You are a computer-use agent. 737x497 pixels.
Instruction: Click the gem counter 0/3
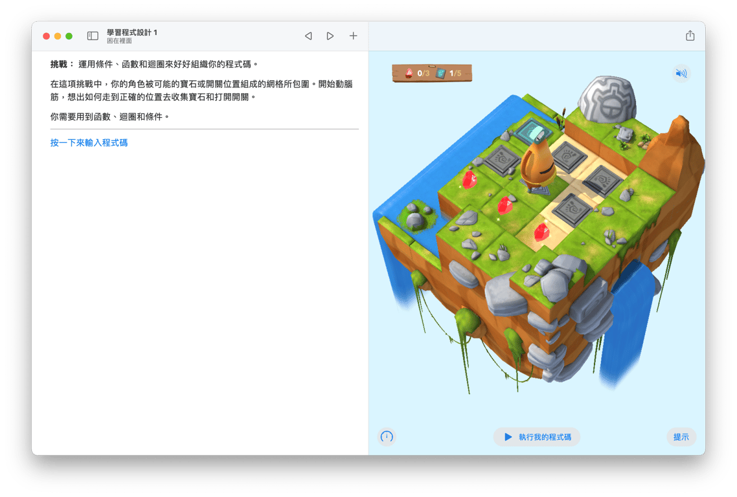[417, 73]
